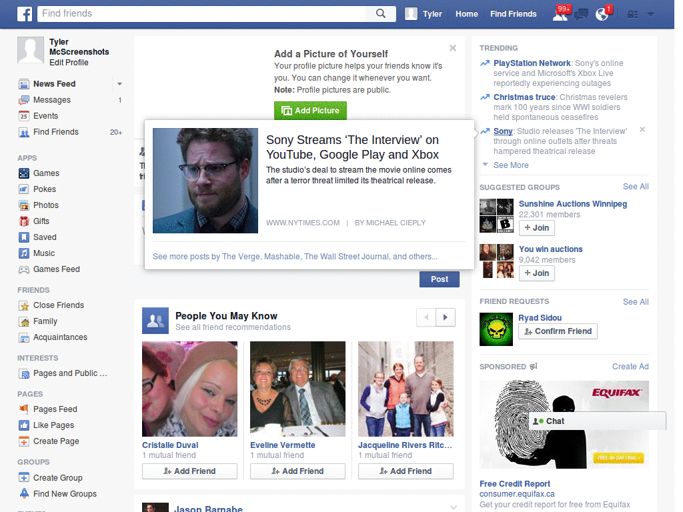Click the Like Pages thumbs-up icon

click(x=24, y=425)
